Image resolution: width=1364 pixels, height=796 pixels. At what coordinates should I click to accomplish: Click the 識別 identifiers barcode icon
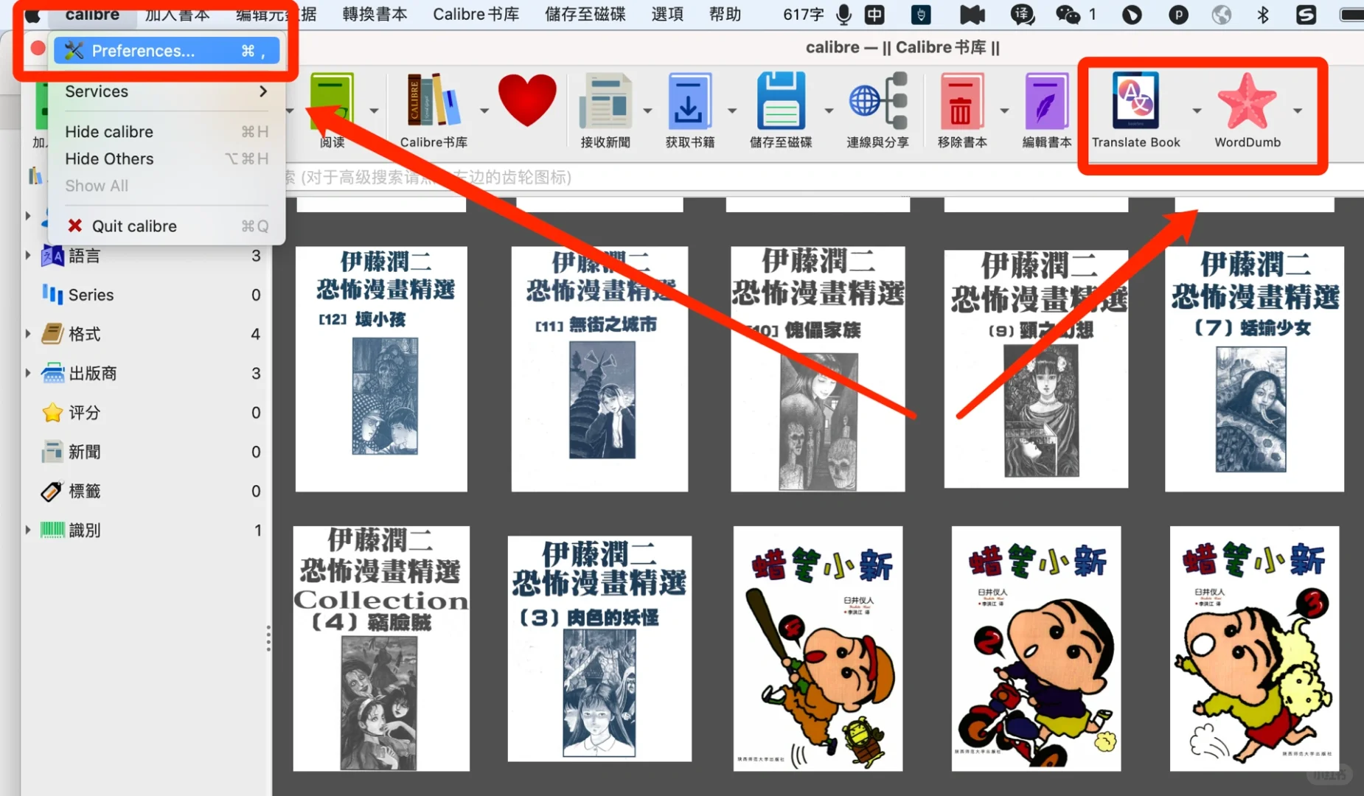[x=52, y=530]
